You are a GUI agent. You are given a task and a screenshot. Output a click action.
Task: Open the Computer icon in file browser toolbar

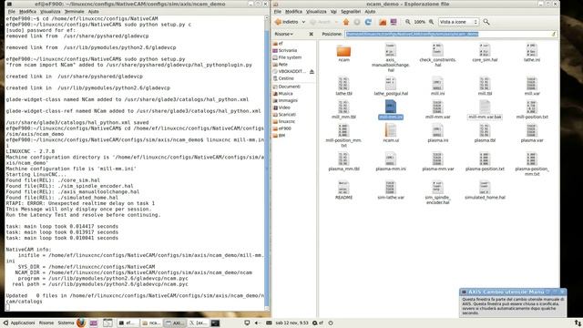pos(394,22)
